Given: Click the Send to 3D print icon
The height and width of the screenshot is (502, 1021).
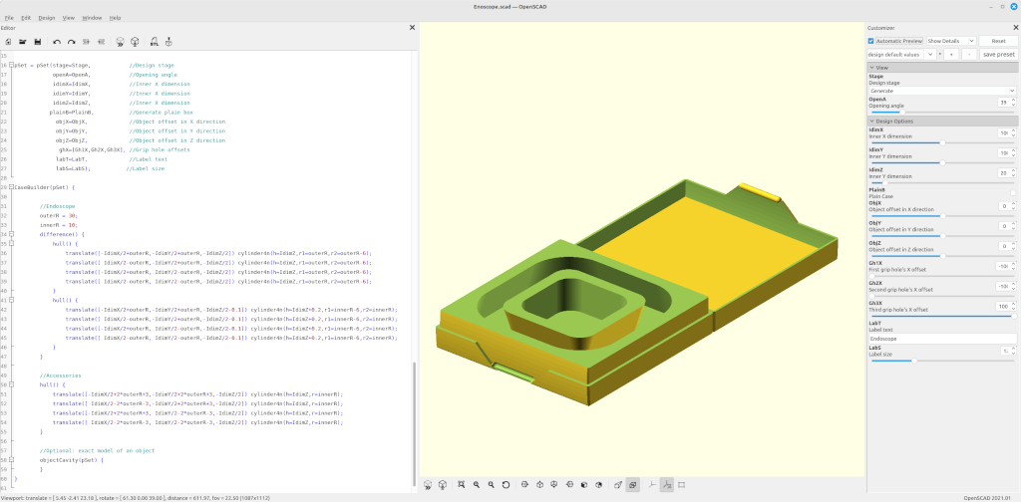Looking at the screenshot, I should pyautogui.click(x=169, y=42).
